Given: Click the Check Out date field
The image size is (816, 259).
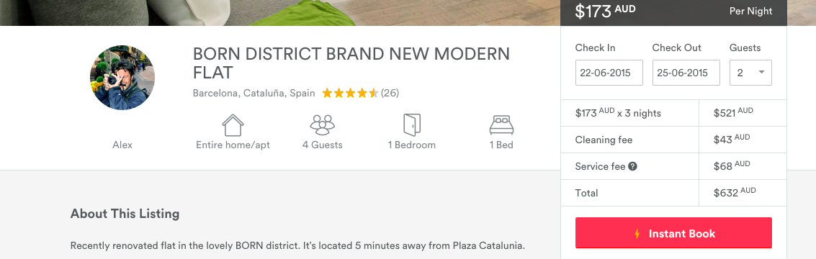Looking at the screenshot, I should tap(686, 73).
